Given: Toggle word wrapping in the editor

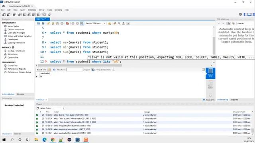Looking at the screenshot, I should [128, 23].
